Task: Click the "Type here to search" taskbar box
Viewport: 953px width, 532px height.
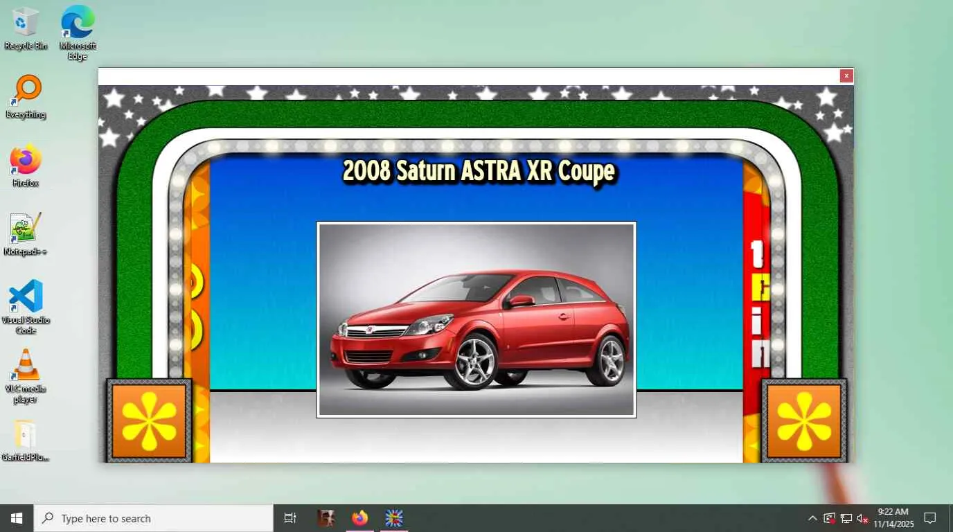Action: tap(154, 518)
